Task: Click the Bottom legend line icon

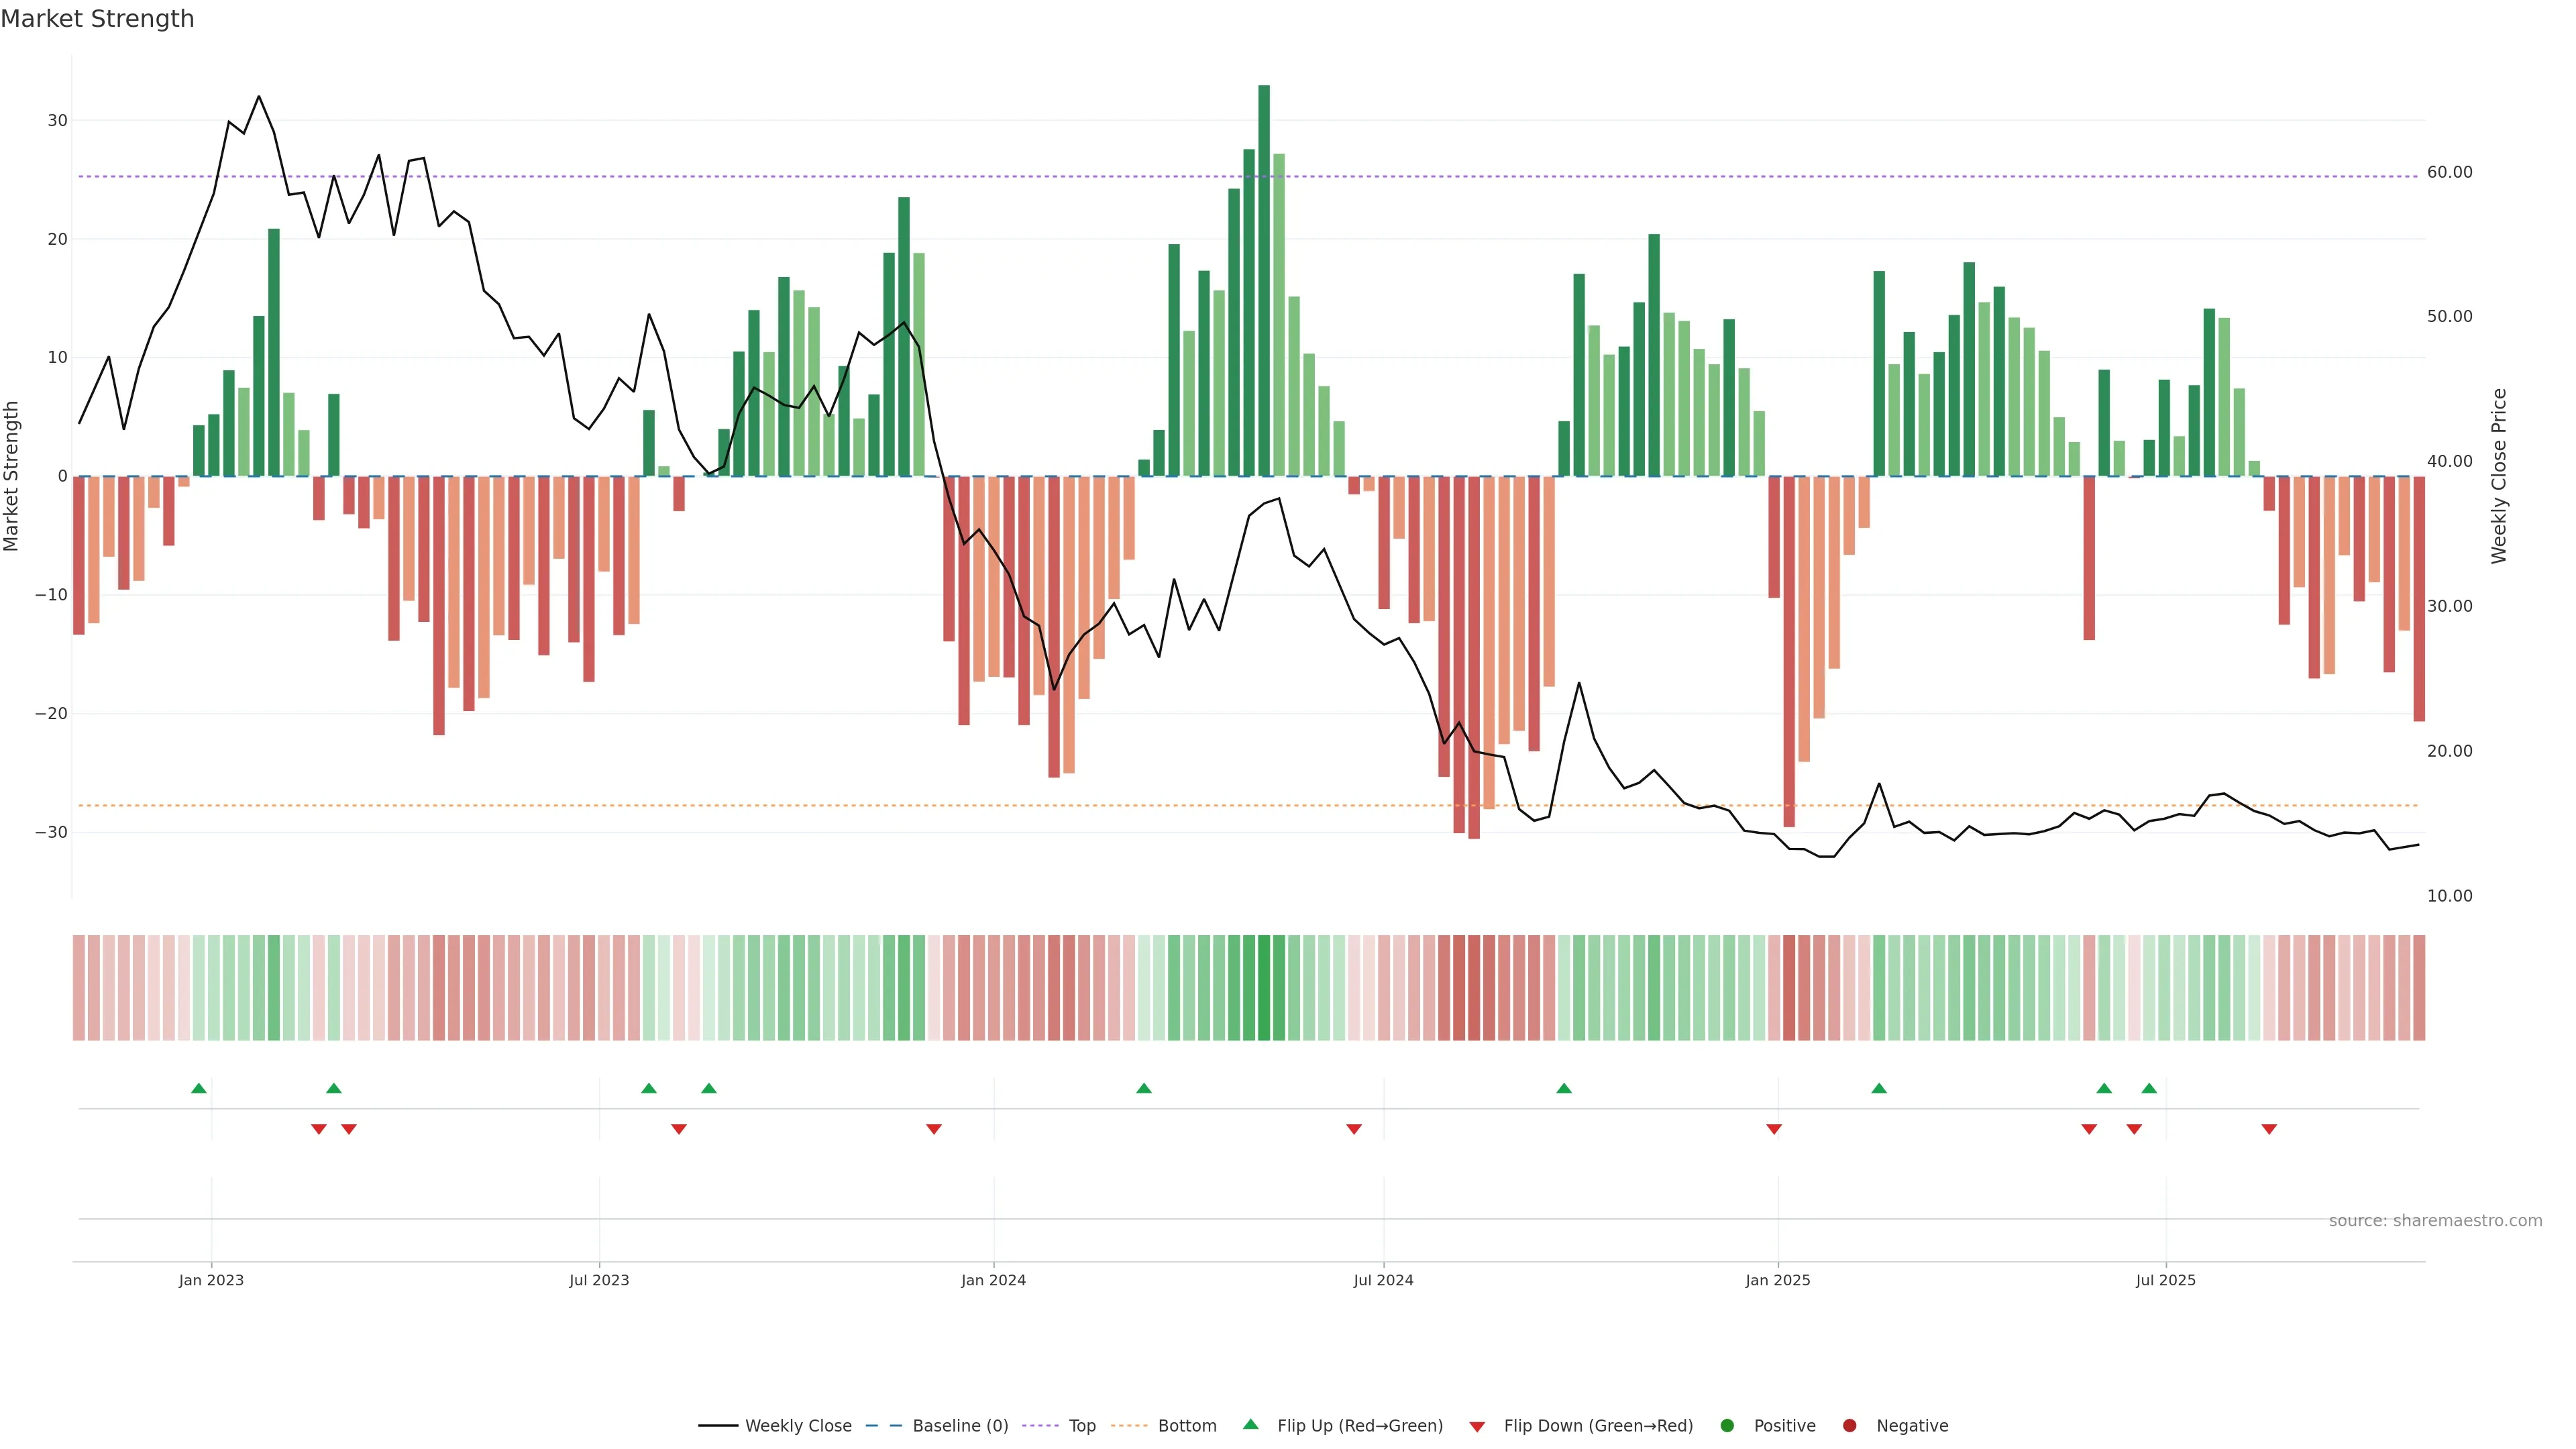Action: [x=1129, y=1426]
